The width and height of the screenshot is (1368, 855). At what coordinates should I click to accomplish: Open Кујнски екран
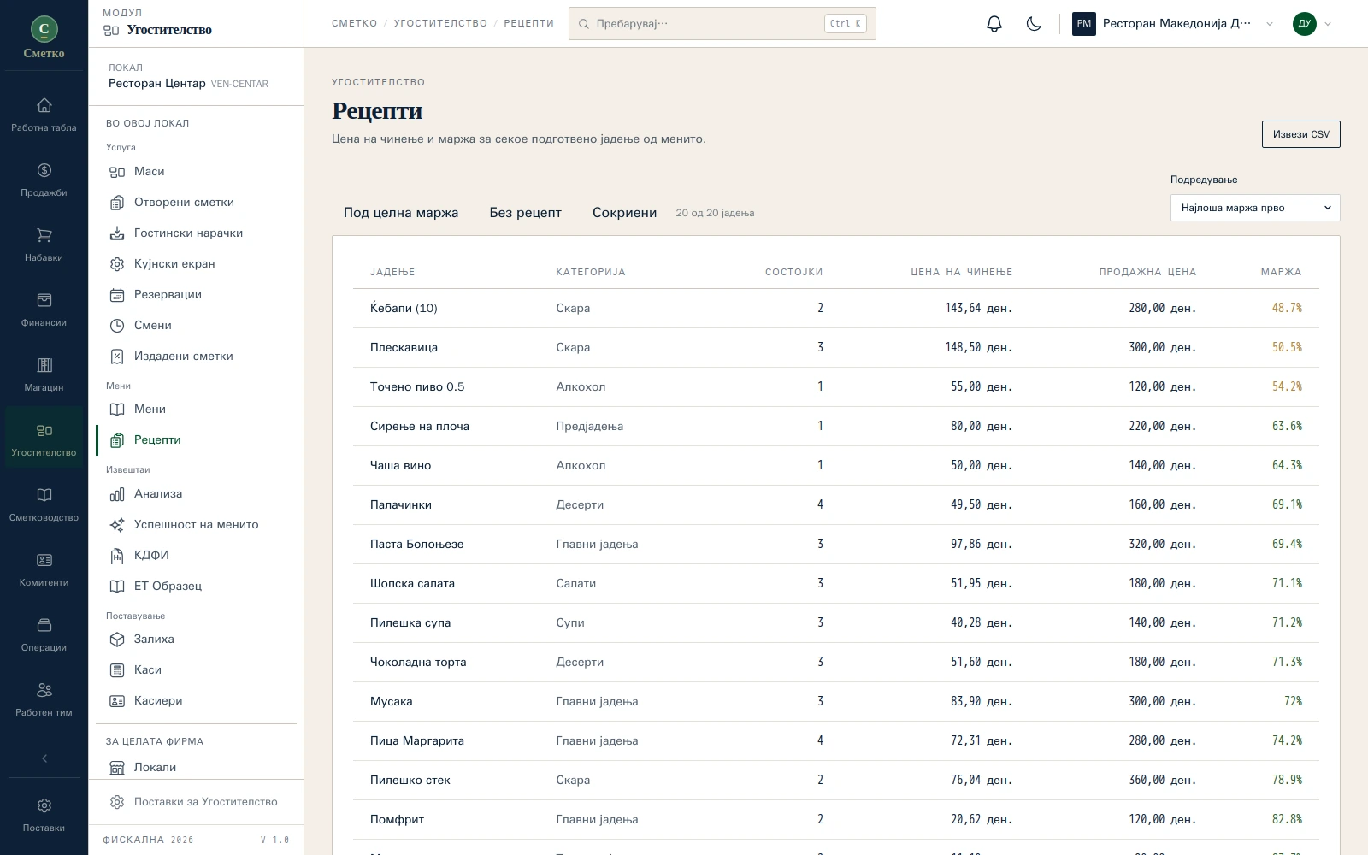click(197, 264)
